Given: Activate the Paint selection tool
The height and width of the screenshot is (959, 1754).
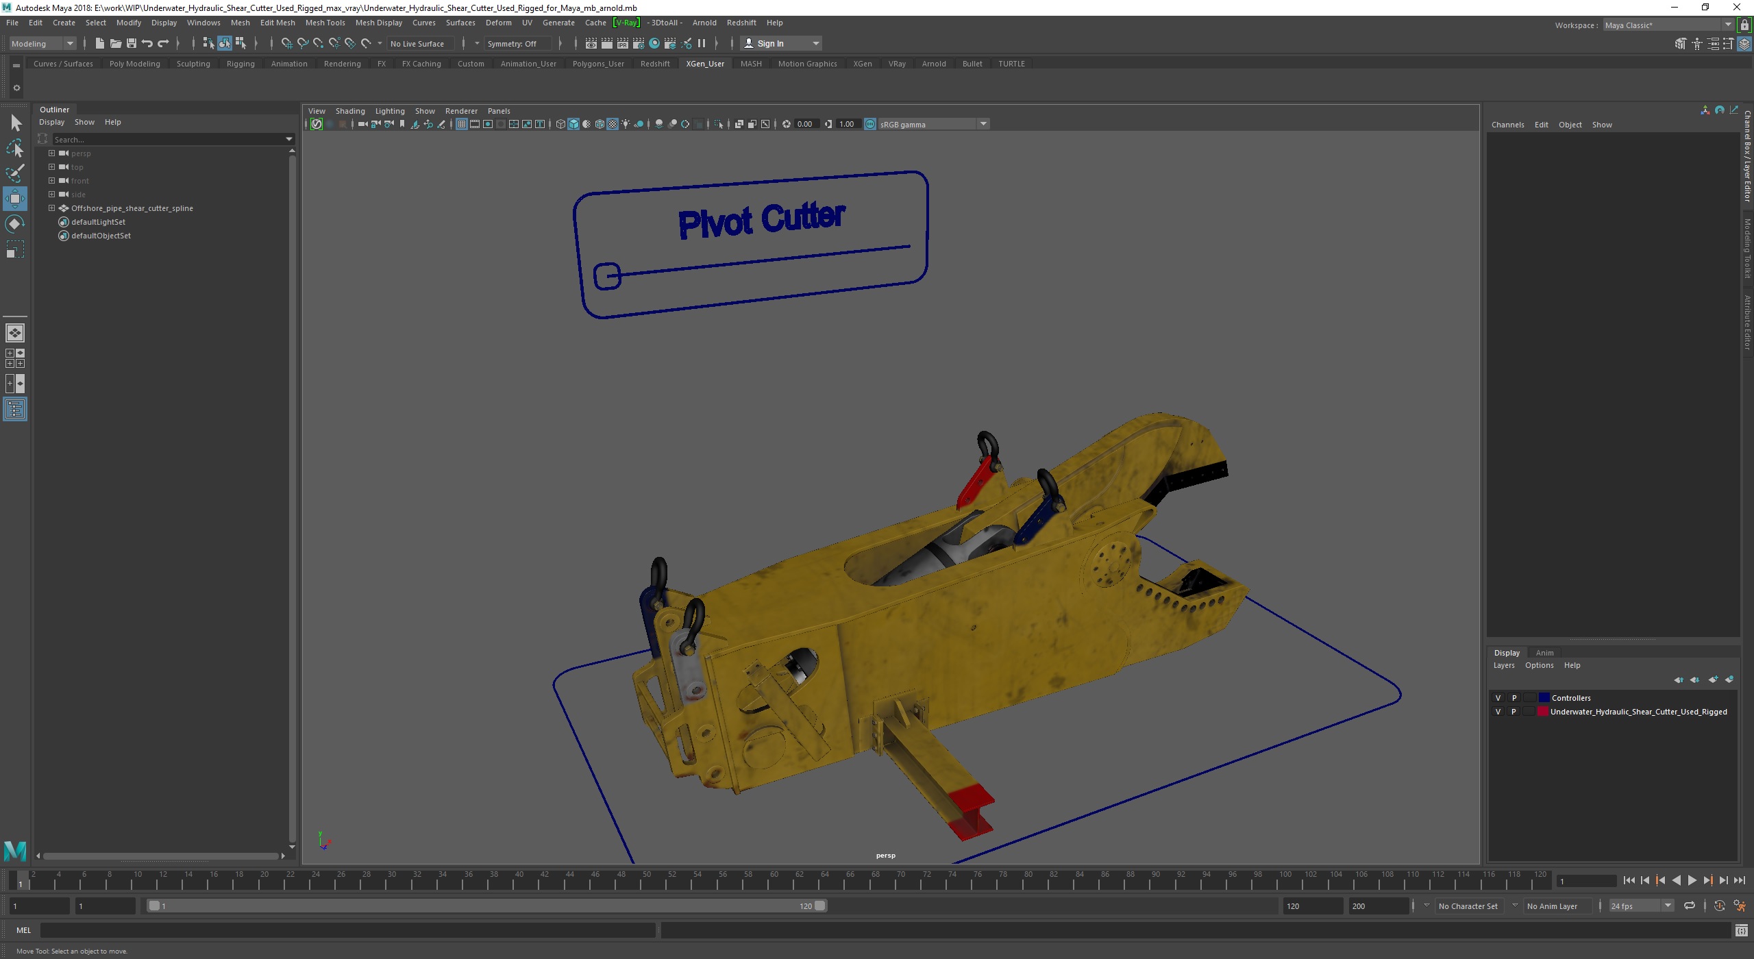Looking at the screenshot, I should click(15, 173).
